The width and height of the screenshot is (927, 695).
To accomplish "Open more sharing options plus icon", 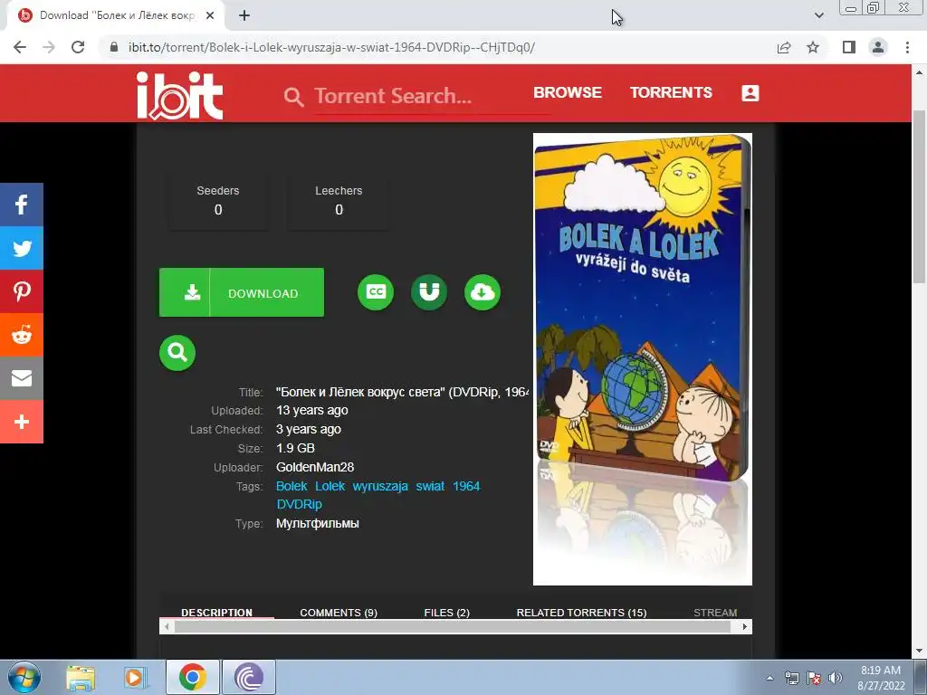I will pos(22,422).
